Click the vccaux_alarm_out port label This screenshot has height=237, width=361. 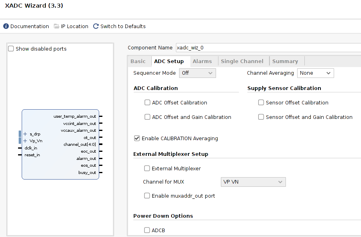tap(78, 131)
